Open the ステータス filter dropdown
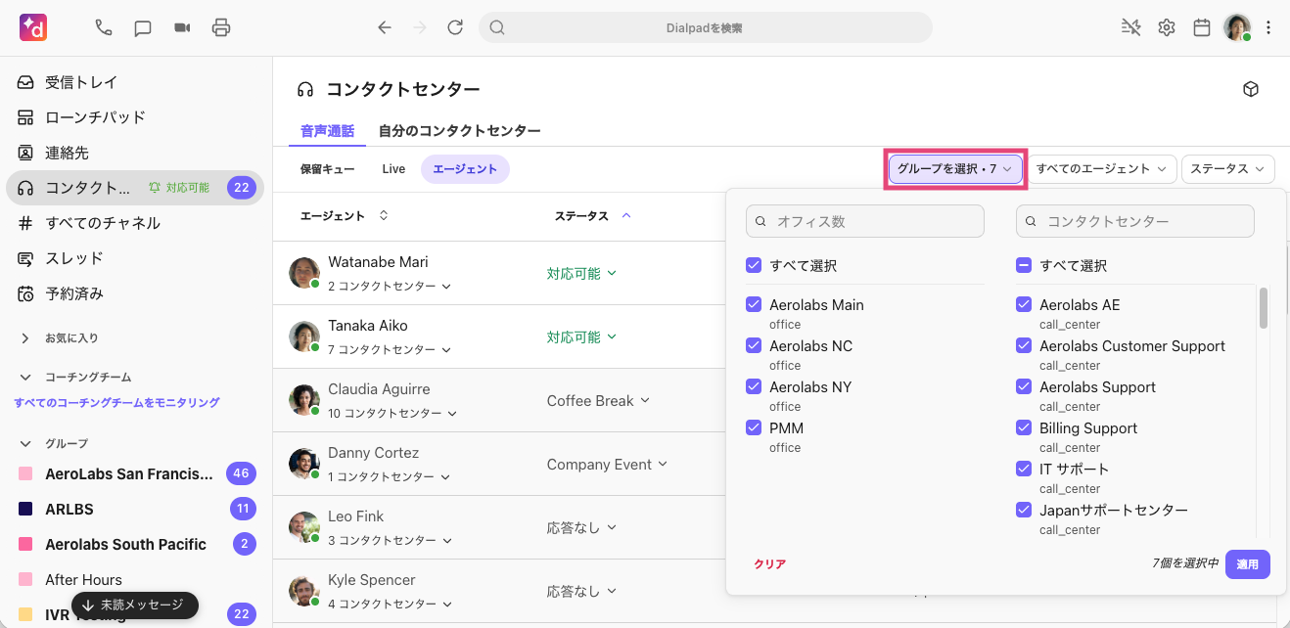Screen dimensions: 1290x628 [1227, 169]
